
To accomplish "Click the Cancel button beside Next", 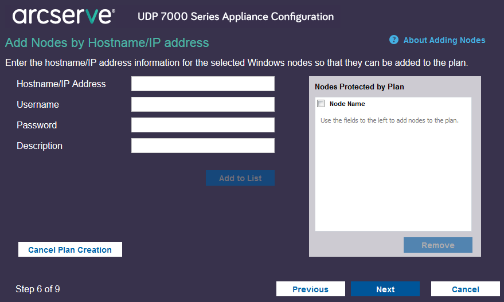I will [465, 289].
